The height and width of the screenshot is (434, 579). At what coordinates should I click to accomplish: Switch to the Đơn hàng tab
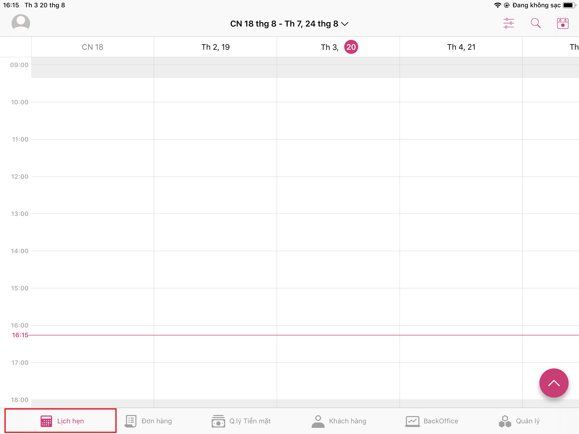click(x=148, y=421)
